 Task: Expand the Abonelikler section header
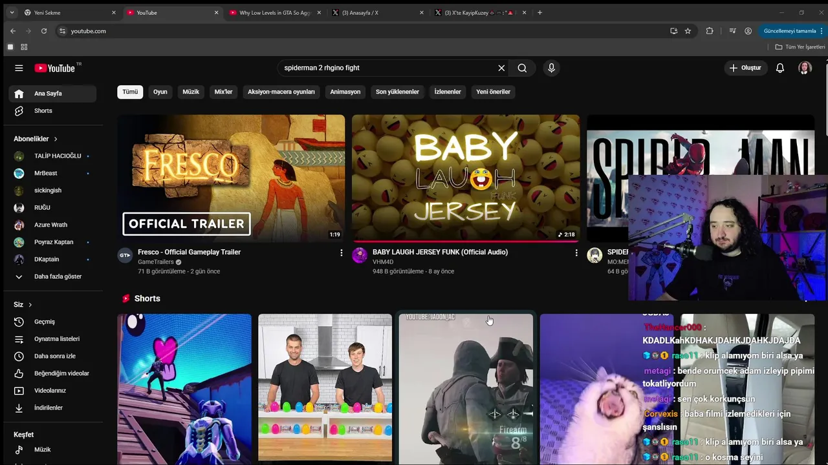click(x=36, y=139)
